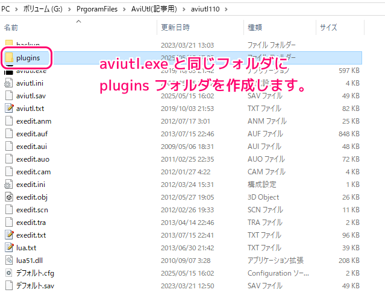Select デフォルト.cfg file name
Viewport: 385px width, 307px height.
coord(35,273)
